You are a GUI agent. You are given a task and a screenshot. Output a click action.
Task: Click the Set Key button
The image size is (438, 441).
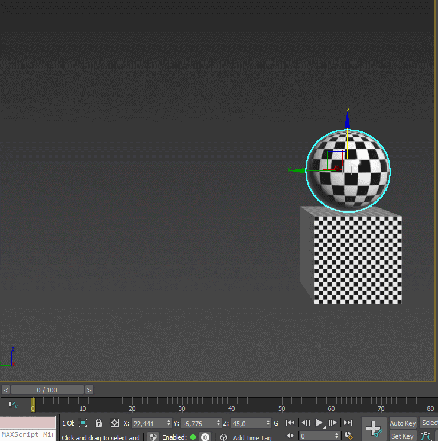[403, 436]
